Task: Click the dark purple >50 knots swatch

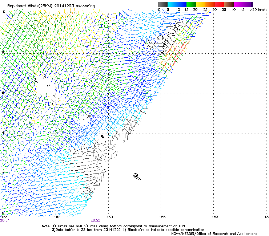Action: pos(252,4)
